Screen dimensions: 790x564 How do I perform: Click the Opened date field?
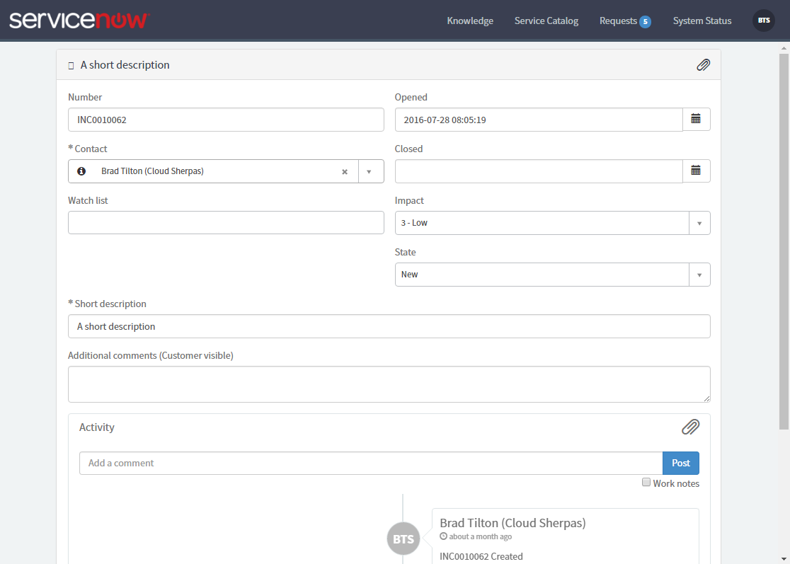[539, 120]
